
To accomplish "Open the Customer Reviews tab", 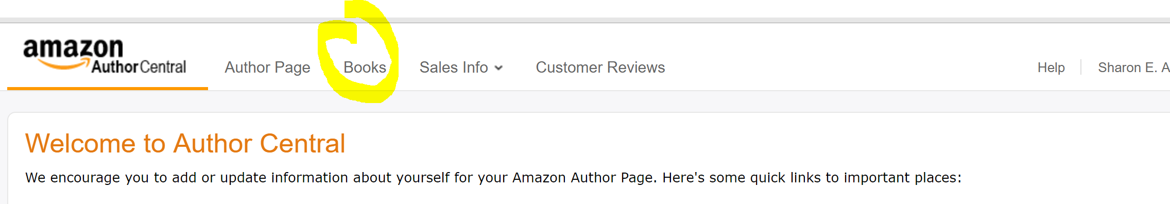I will pos(600,67).
